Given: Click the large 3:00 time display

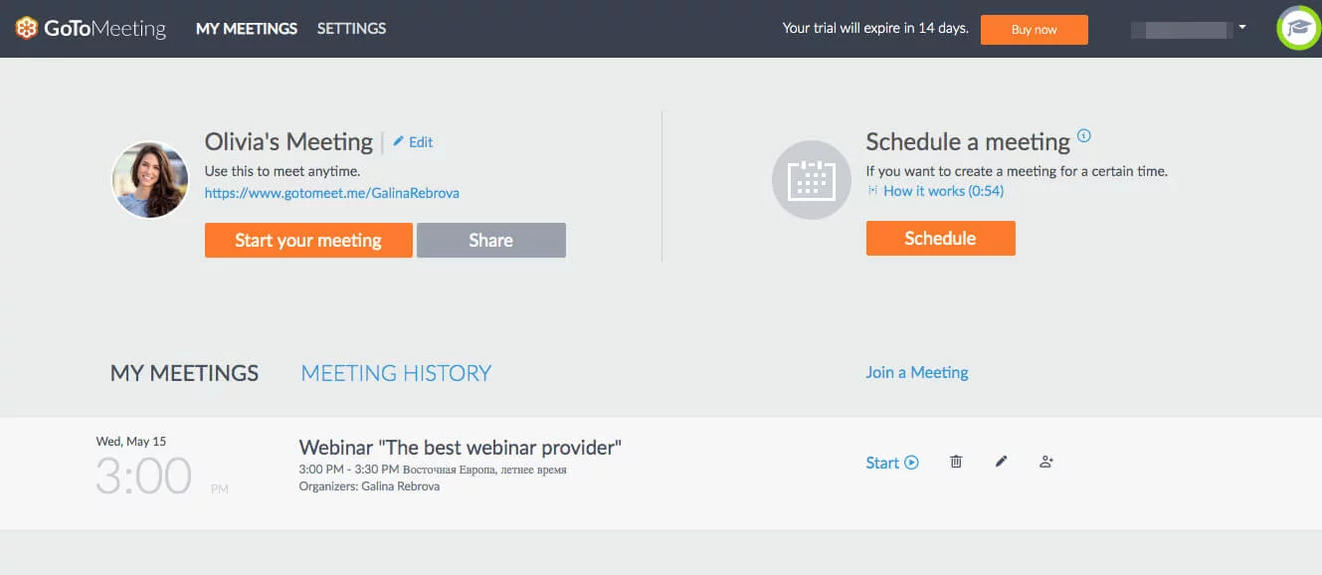Looking at the screenshot, I should tap(144, 477).
